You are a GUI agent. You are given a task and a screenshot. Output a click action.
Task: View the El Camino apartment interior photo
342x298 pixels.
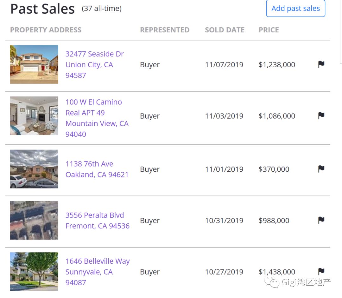[x=34, y=116]
